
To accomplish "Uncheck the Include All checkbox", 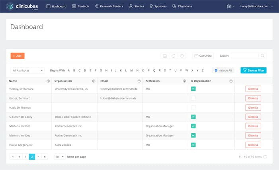I will coord(216,70).
